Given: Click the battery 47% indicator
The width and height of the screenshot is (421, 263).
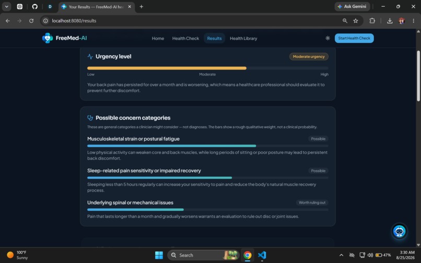Looking at the screenshot, I should coord(383,255).
